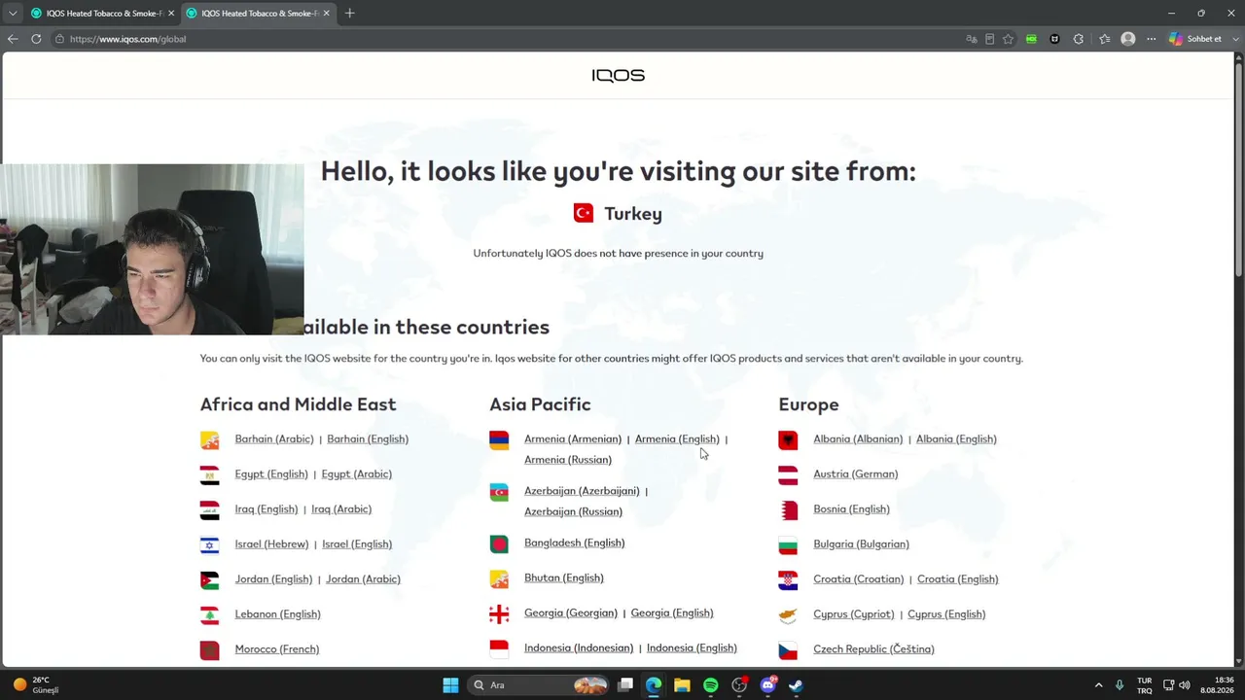The height and width of the screenshot is (700, 1245).
Task: Open Edge settings and more menu
Action: (1152, 39)
